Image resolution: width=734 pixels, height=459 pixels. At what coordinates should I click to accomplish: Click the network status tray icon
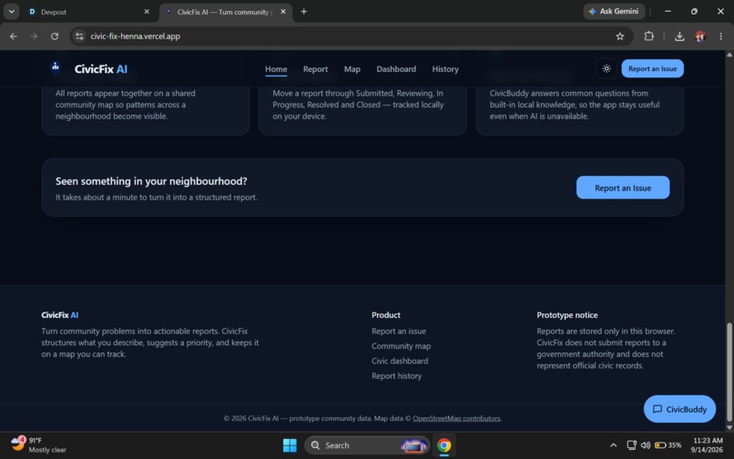[x=631, y=445]
